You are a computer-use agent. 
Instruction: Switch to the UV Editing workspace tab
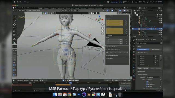click(61, 8)
